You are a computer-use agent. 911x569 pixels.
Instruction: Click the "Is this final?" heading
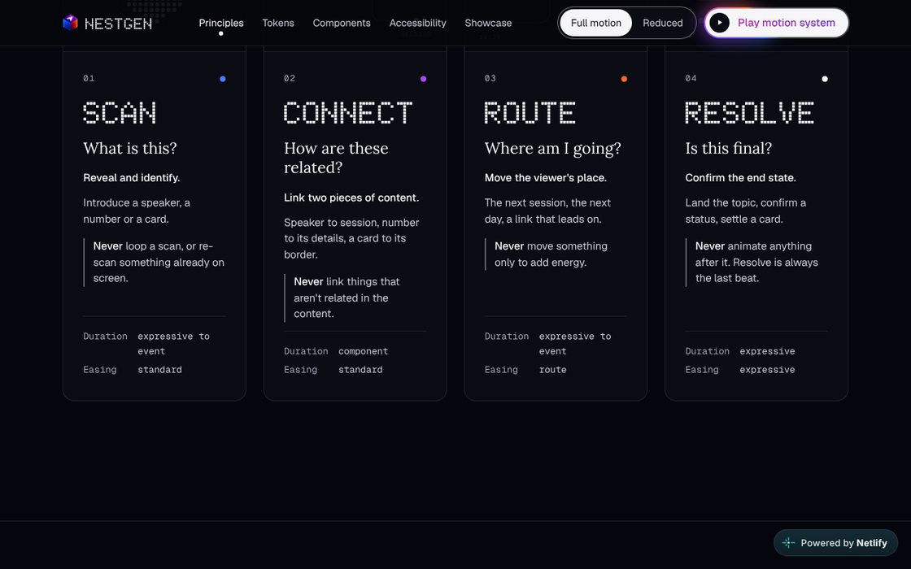tap(729, 148)
